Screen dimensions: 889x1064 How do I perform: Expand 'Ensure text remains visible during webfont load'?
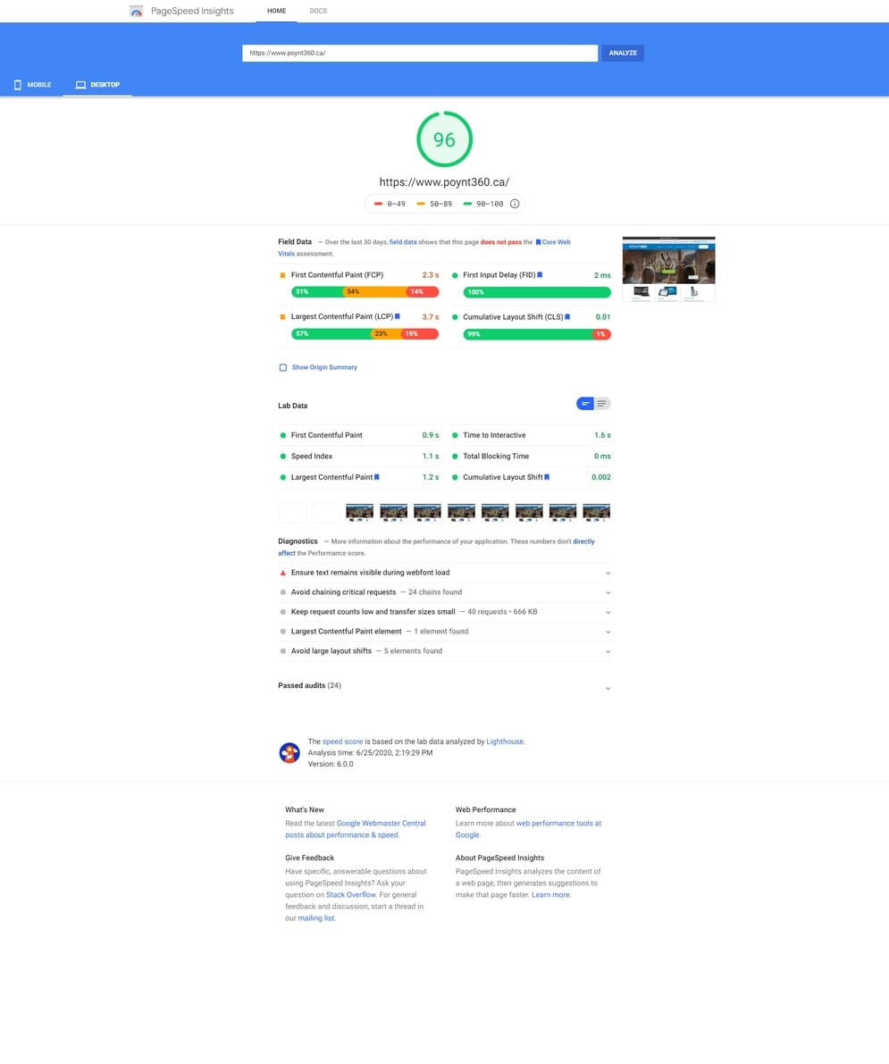pos(608,573)
